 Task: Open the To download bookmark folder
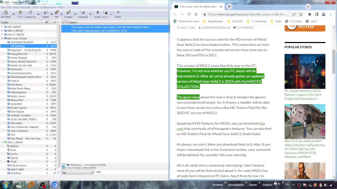(256, 21)
